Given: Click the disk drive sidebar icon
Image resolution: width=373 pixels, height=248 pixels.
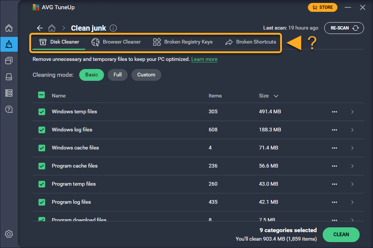Looking at the screenshot, I should click(9, 77).
